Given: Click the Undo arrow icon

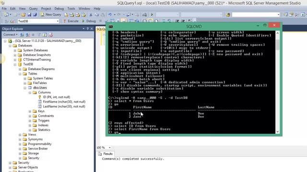Looking at the screenshot, I should pos(110,15).
